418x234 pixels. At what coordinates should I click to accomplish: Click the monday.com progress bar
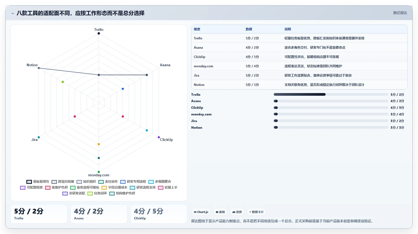(x=331, y=114)
